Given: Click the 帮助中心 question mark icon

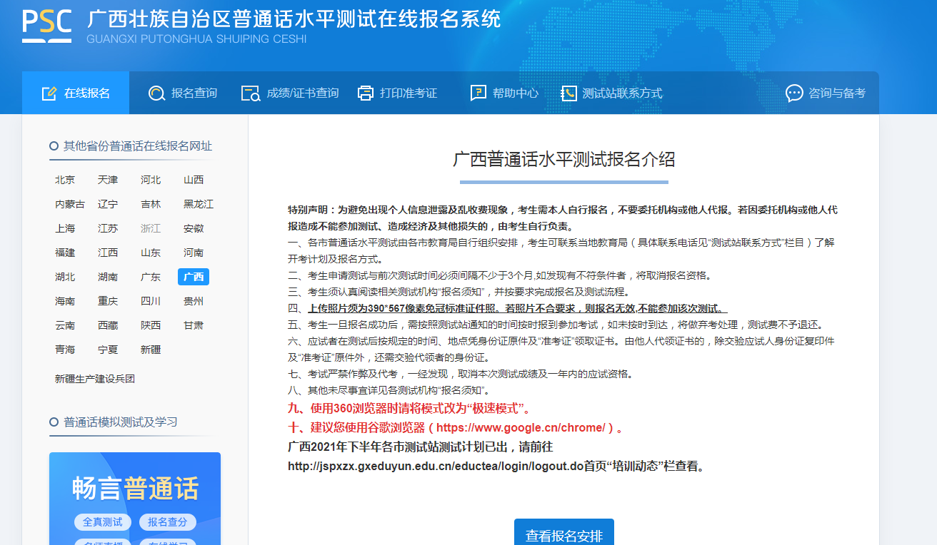Looking at the screenshot, I should 478,93.
